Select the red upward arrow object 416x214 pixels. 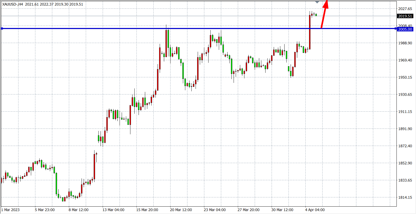pyautogui.click(x=324, y=15)
